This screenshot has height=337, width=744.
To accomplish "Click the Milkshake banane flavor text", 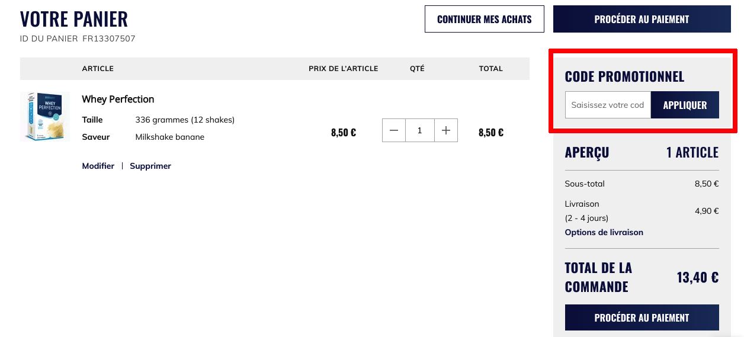I will click(x=170, y=137).
